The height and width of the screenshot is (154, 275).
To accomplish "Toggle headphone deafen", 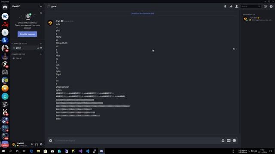I will tap(37, 145).
